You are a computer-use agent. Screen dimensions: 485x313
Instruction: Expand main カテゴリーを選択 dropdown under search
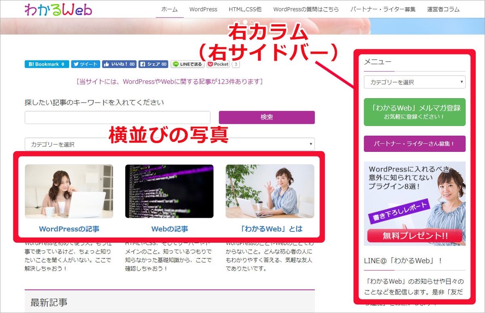170,144
